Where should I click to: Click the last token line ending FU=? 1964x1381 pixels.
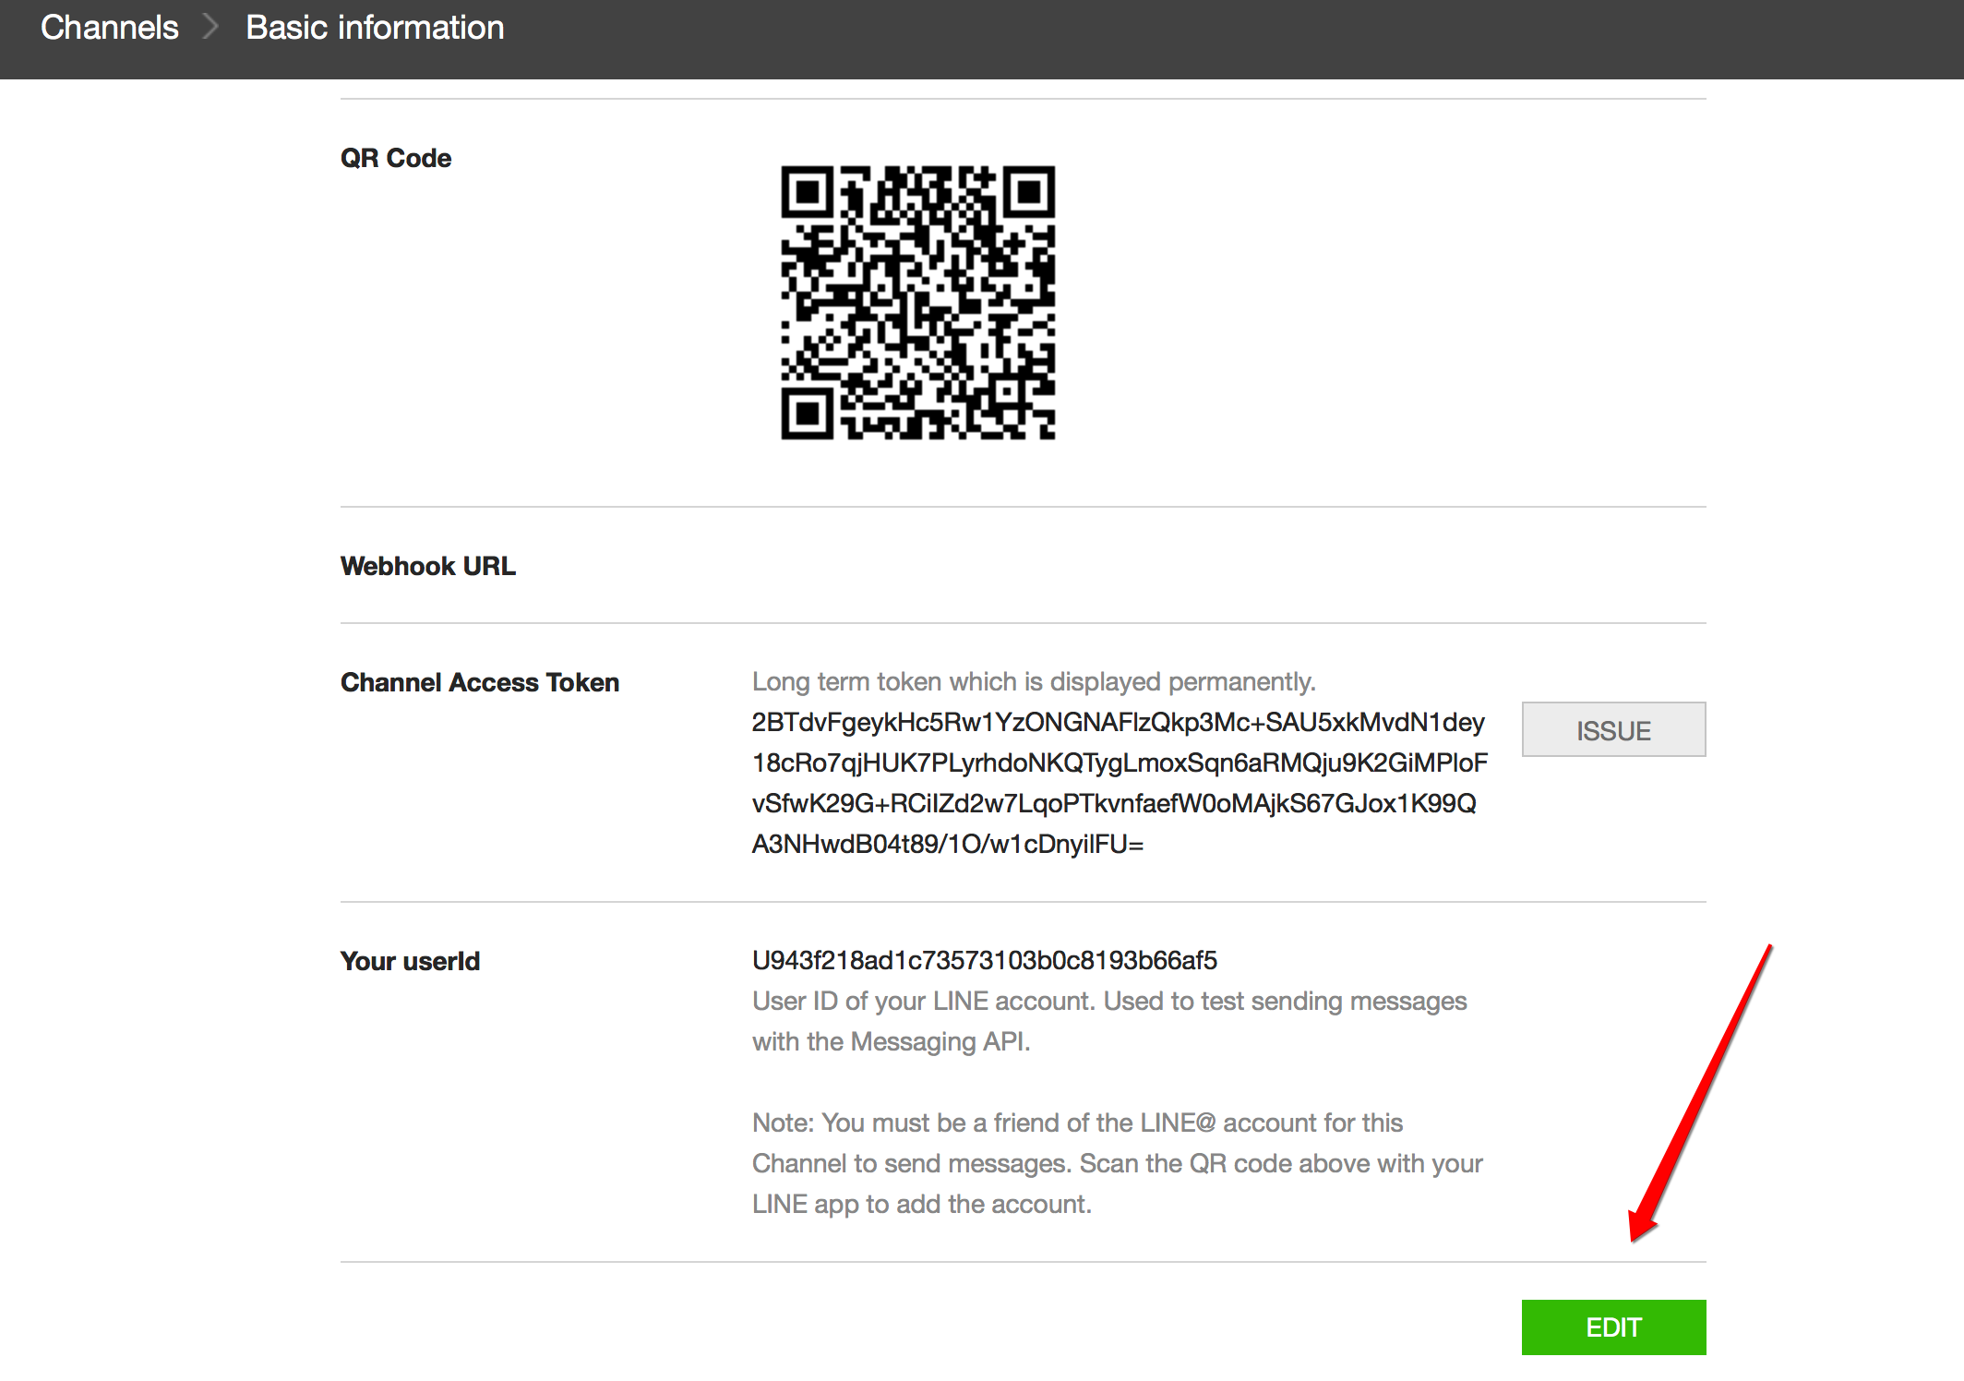tap(947, 844)
